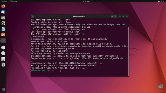Launch Rhythmbox music player from dock

(3, 23)
